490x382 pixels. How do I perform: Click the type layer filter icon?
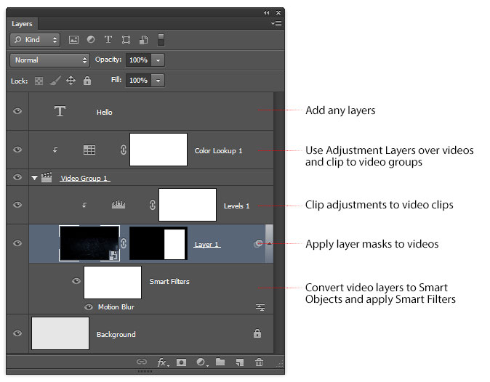(108, 40)
